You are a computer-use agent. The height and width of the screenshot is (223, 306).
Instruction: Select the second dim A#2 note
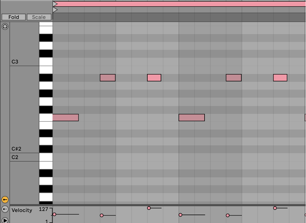point(233,78)
